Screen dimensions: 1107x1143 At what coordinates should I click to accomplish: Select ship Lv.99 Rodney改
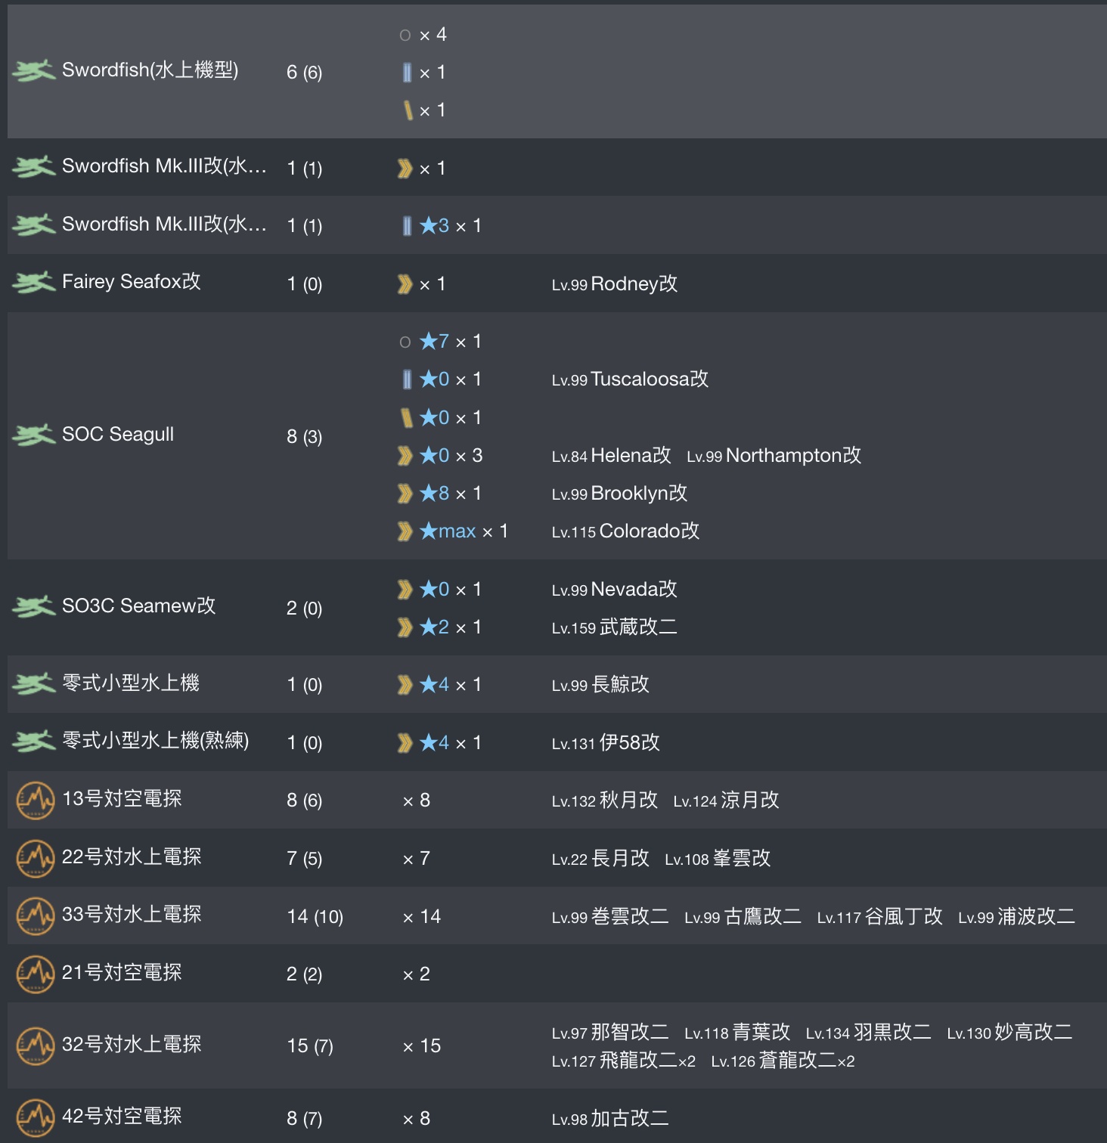coord(615,284)
